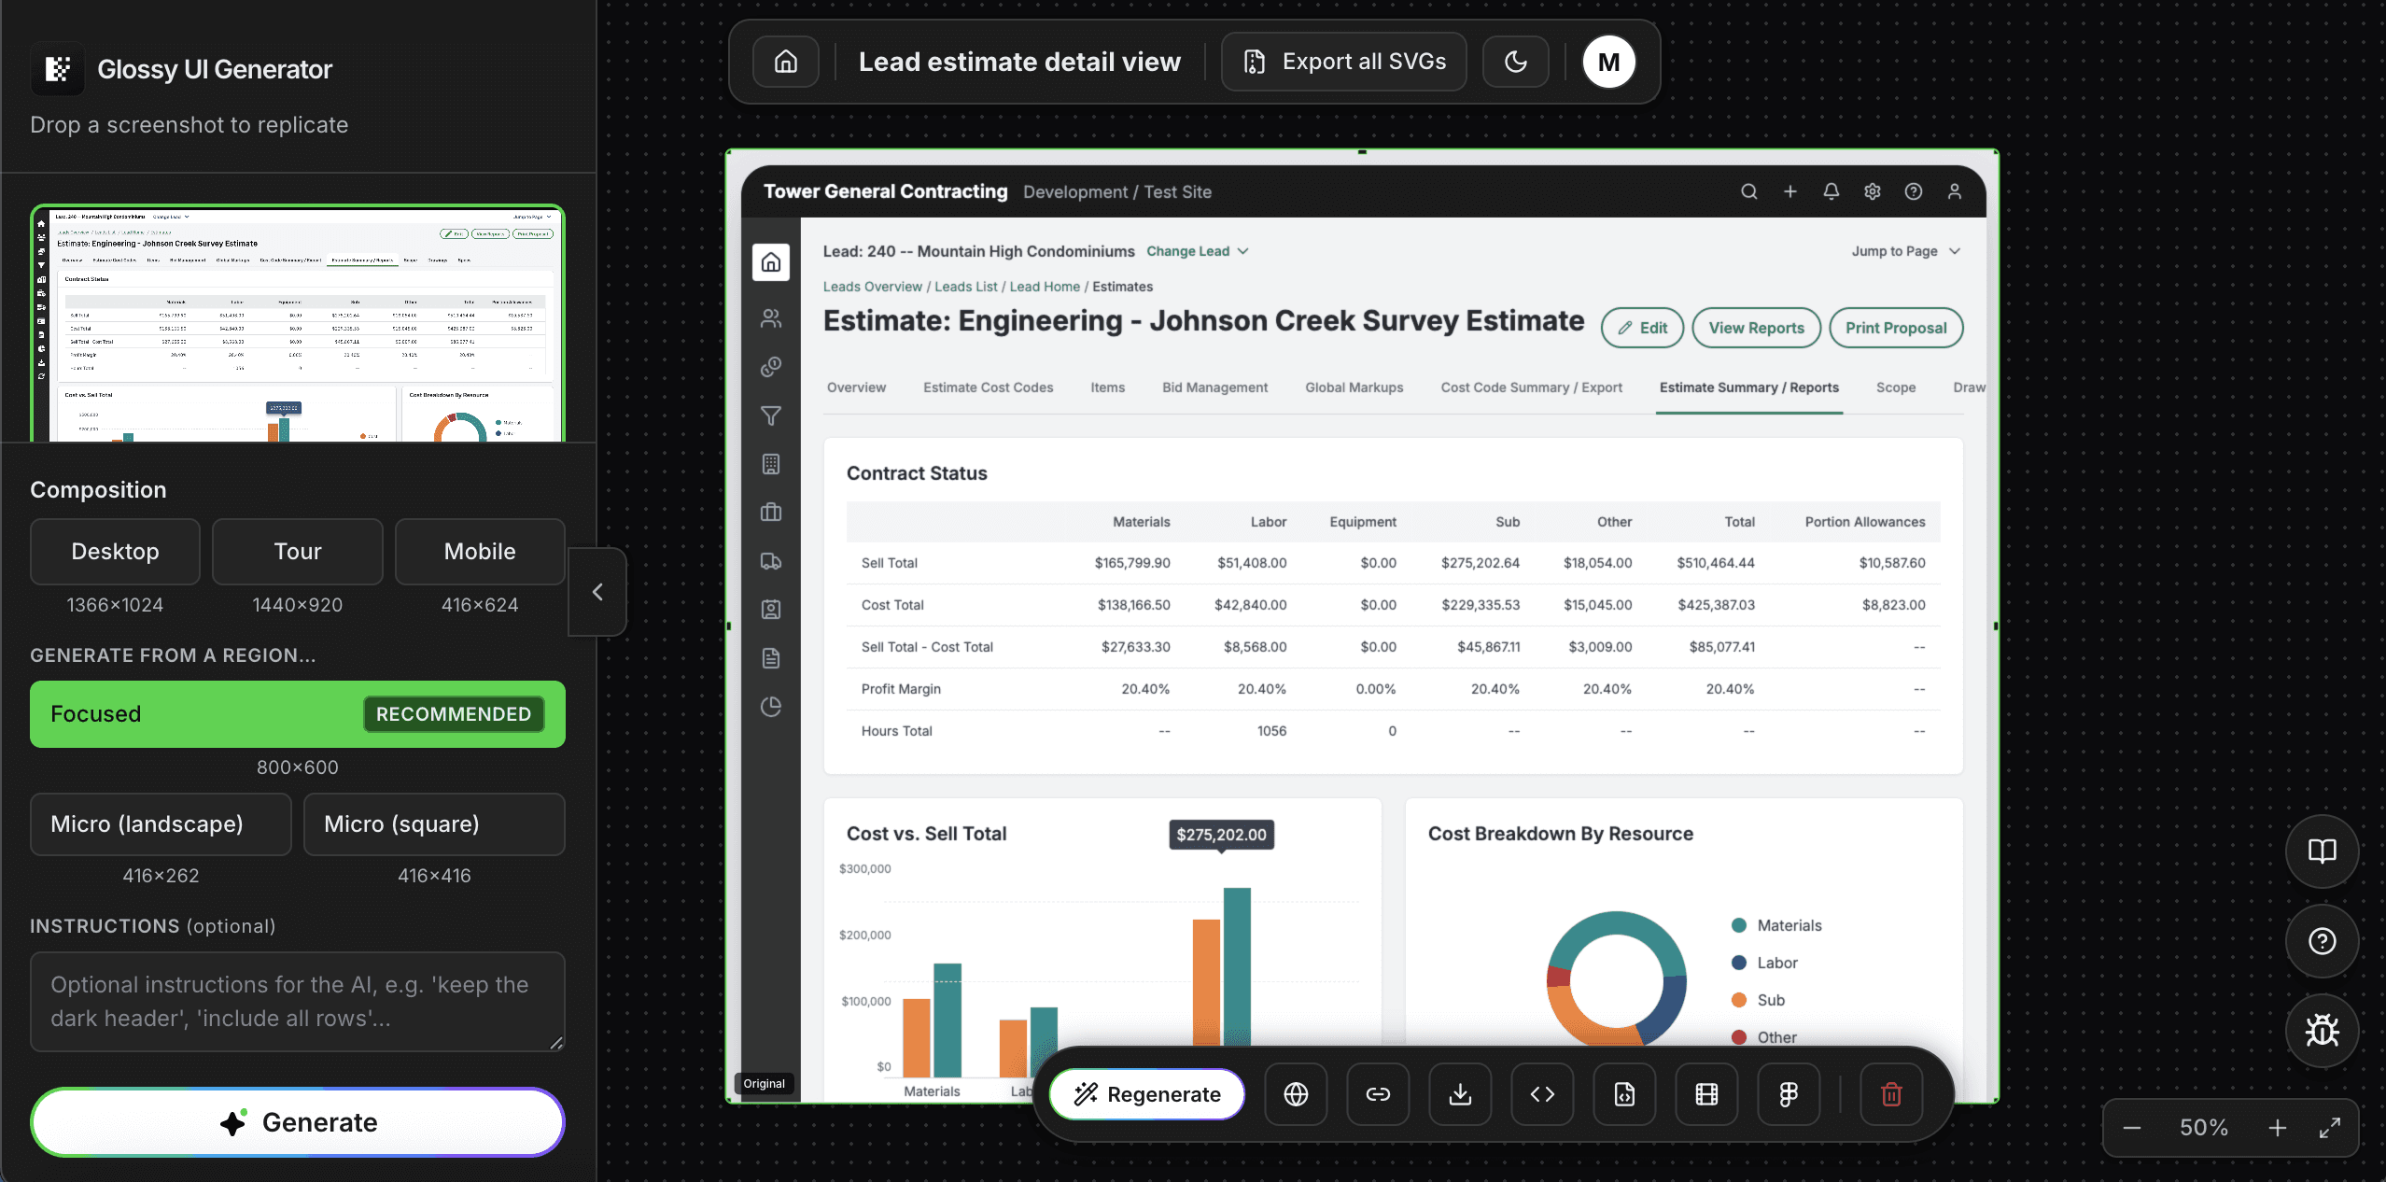Select the Desktop composition

click(115, 551)
